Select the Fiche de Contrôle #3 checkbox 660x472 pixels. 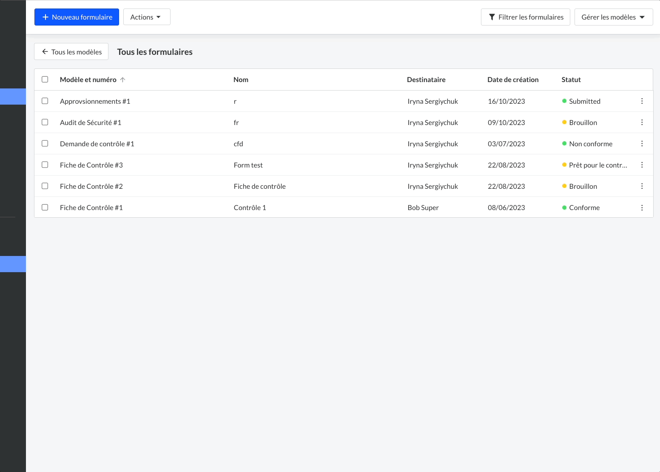pyautogui.click(x=45, y=165)
